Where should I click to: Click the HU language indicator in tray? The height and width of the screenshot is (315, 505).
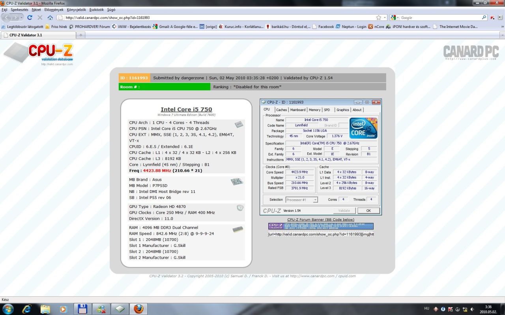point(426,309)
